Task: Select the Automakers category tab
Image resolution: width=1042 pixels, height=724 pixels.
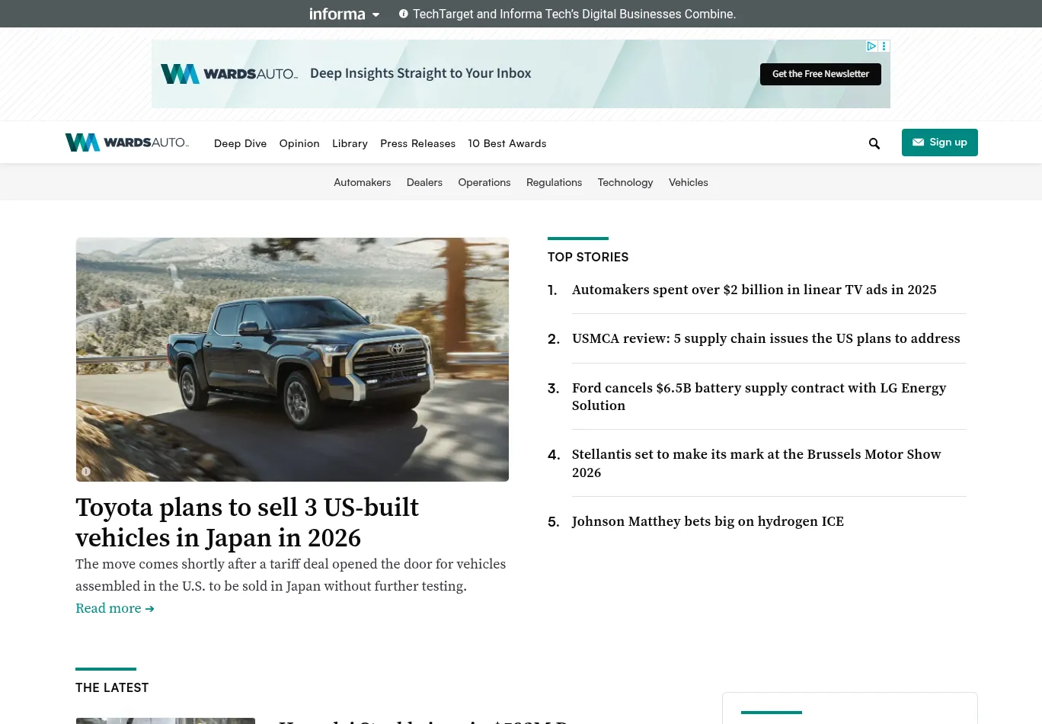Action: pos(362,182)
